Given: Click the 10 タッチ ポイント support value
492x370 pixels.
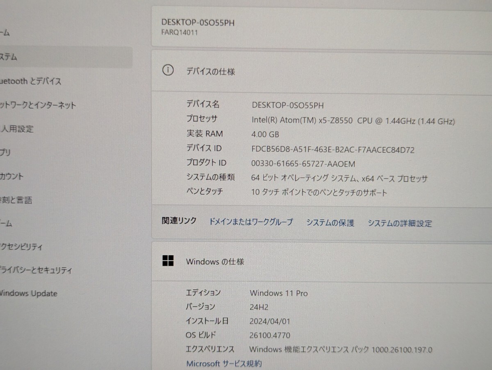Looking at the screenshot, I should pos(319,192).
